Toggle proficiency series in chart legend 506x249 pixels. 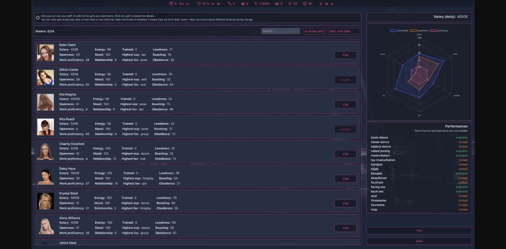click(439, 31)
